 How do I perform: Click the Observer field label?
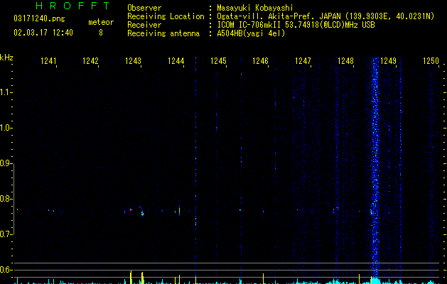point(144,8)
